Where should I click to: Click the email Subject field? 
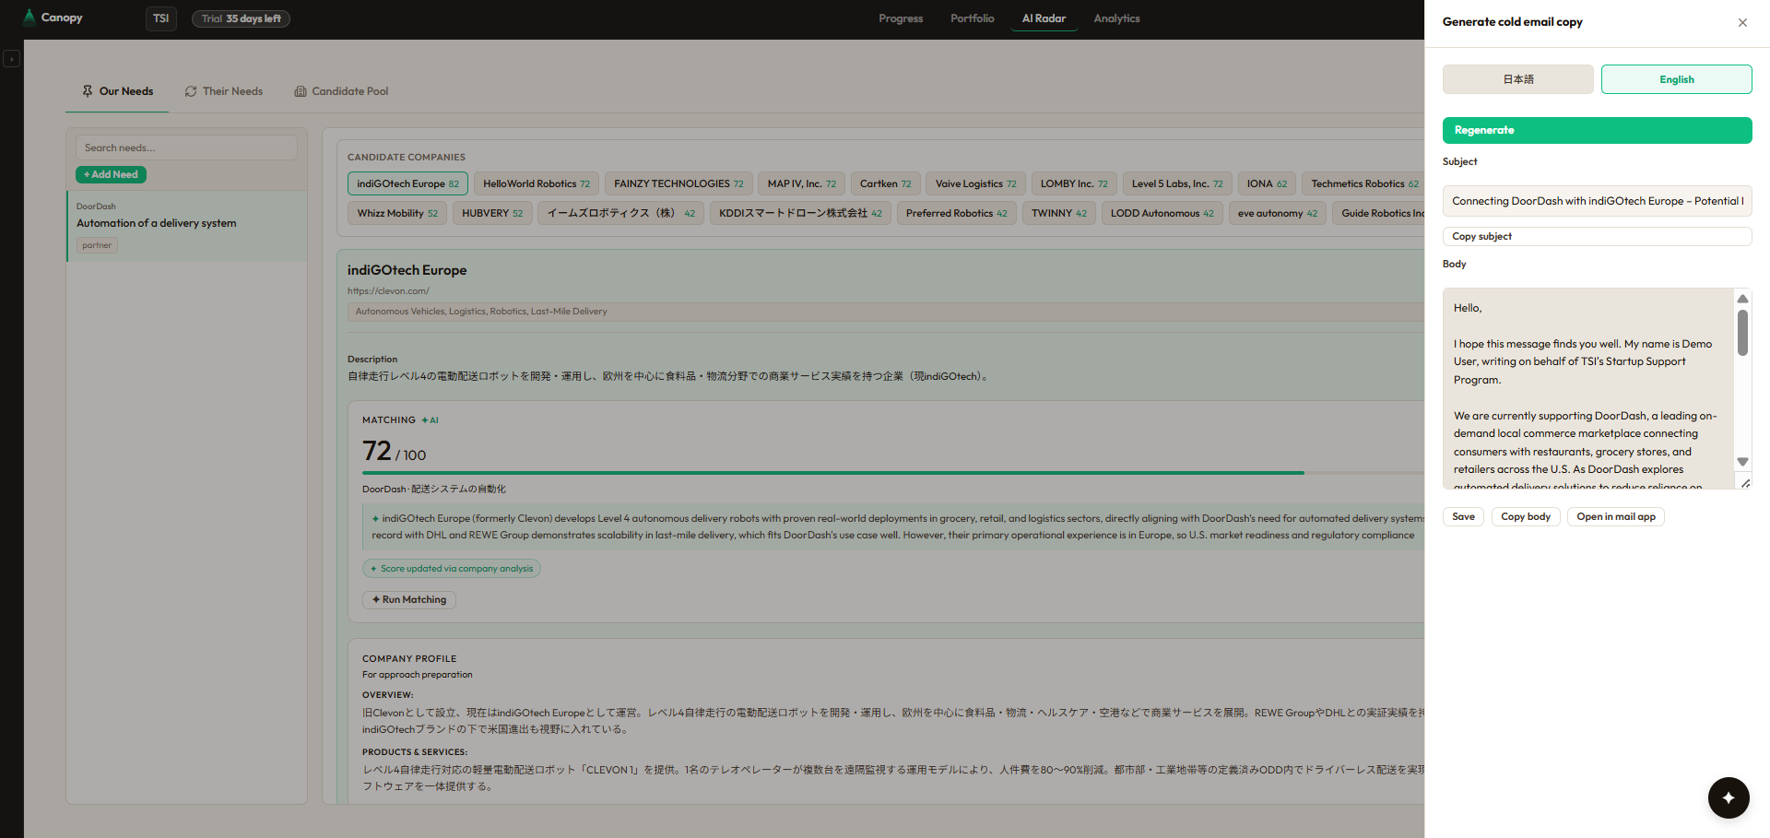tap(1597, 201)
